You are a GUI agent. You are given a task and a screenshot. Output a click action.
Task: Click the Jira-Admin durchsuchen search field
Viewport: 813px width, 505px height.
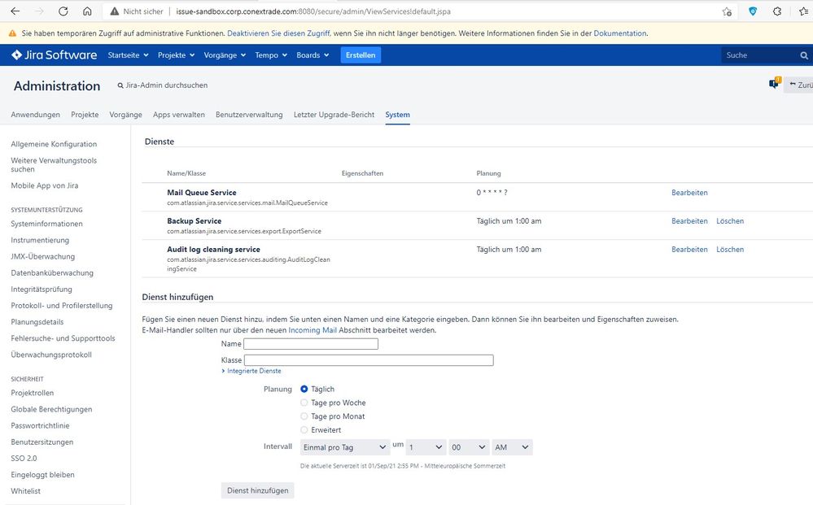point(162,85)
